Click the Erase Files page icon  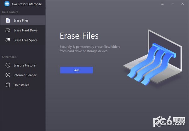click(x=8, y=20)
